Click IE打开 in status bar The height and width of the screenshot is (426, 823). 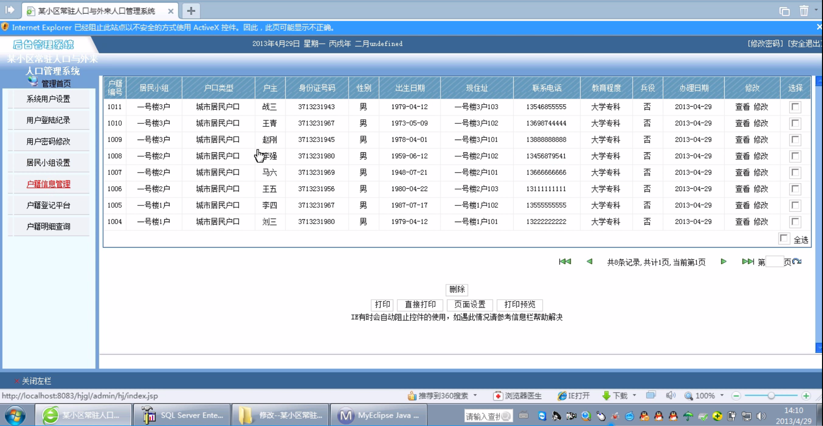(573, 396)
